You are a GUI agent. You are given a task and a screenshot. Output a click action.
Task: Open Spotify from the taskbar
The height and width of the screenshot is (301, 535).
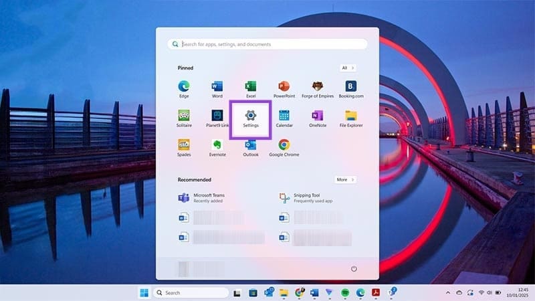click(345, 293)
